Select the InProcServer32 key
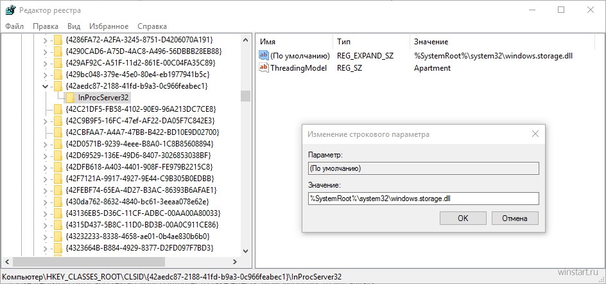 tap(103, 98)
